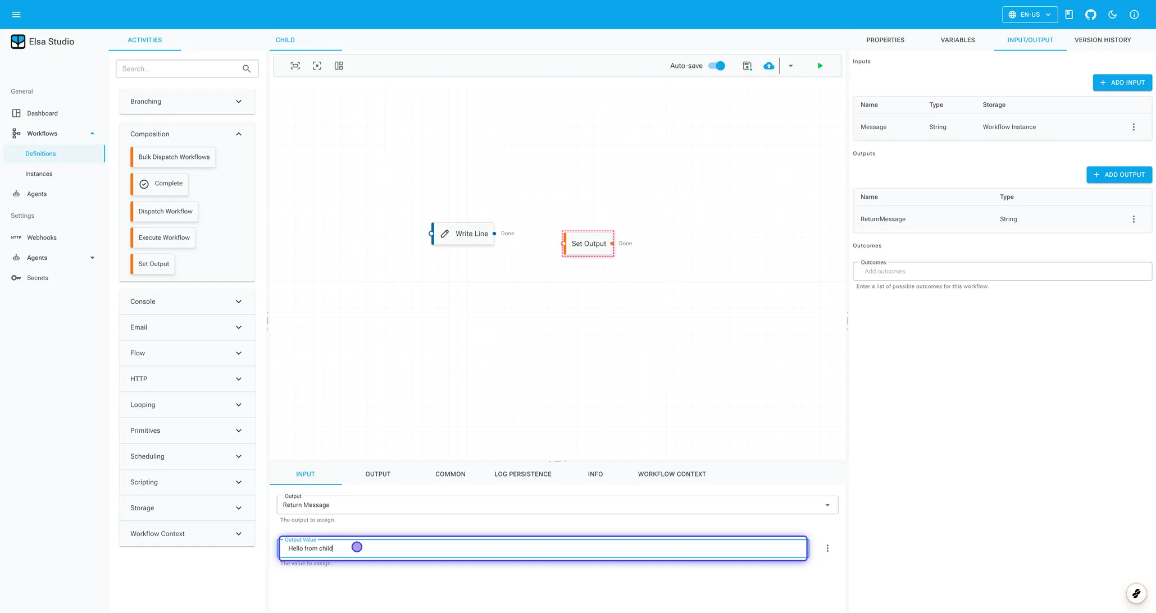The image size is (1156, 613).
Task: Open the GitHub repository icon
Action: 1090,14
